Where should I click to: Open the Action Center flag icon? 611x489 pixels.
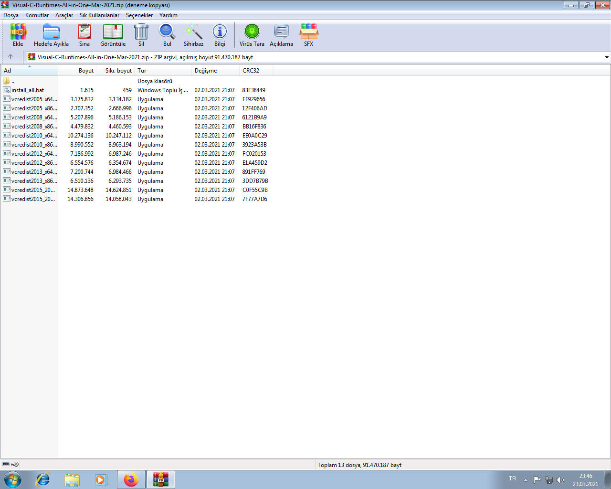click(537, 479)
